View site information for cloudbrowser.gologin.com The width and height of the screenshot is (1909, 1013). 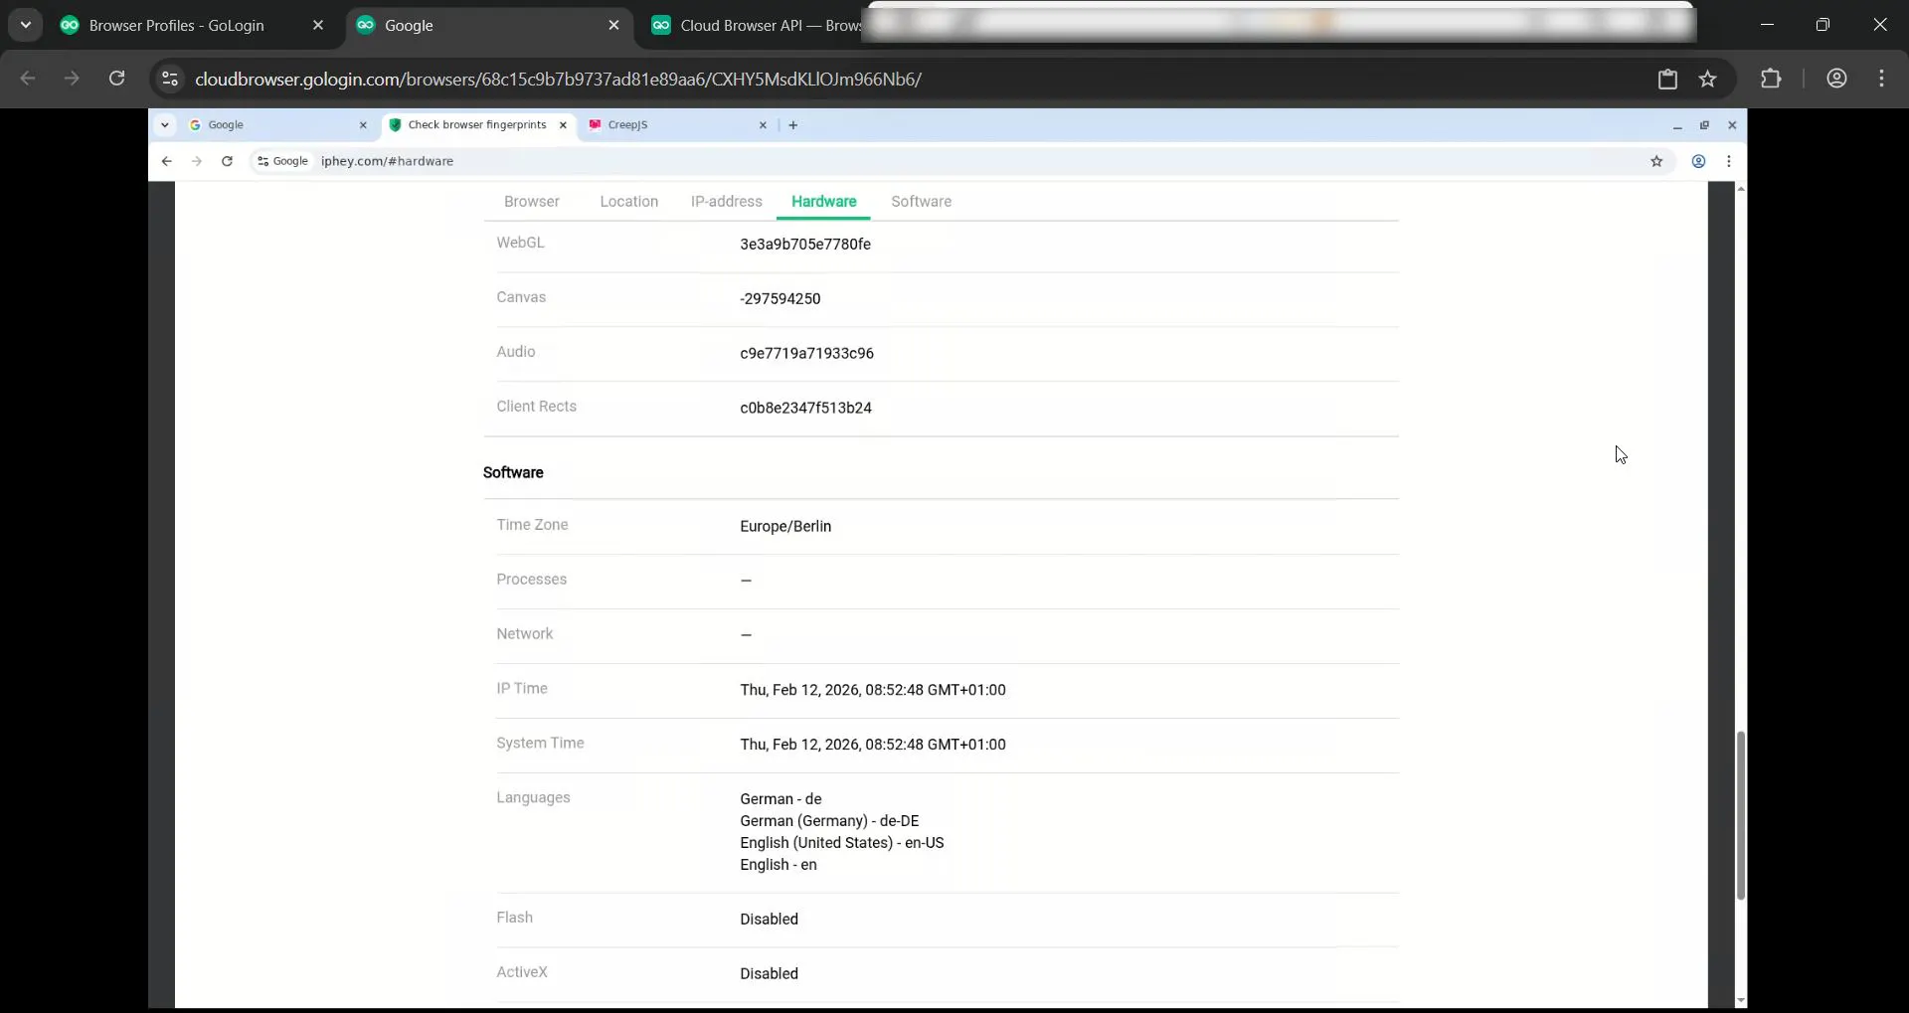170,79
